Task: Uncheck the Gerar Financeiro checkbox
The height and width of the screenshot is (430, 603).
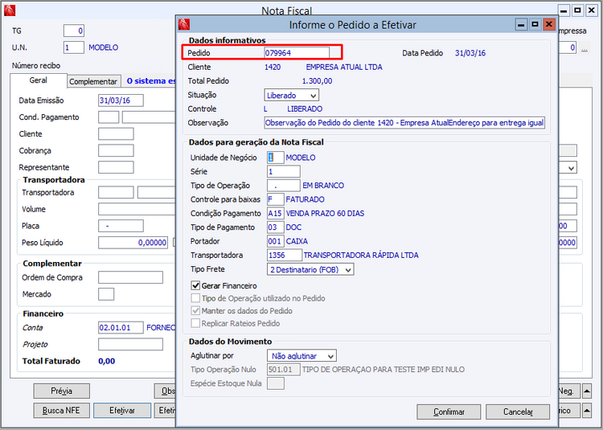Action: click(195, 285)
